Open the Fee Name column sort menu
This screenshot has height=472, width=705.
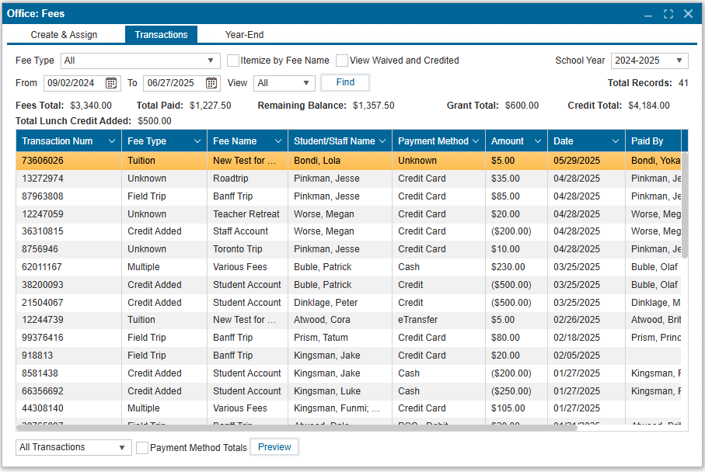click(x=279, y=141)
